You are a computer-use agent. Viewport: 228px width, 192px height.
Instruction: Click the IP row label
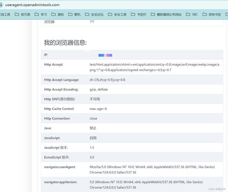tap(46, 55)
